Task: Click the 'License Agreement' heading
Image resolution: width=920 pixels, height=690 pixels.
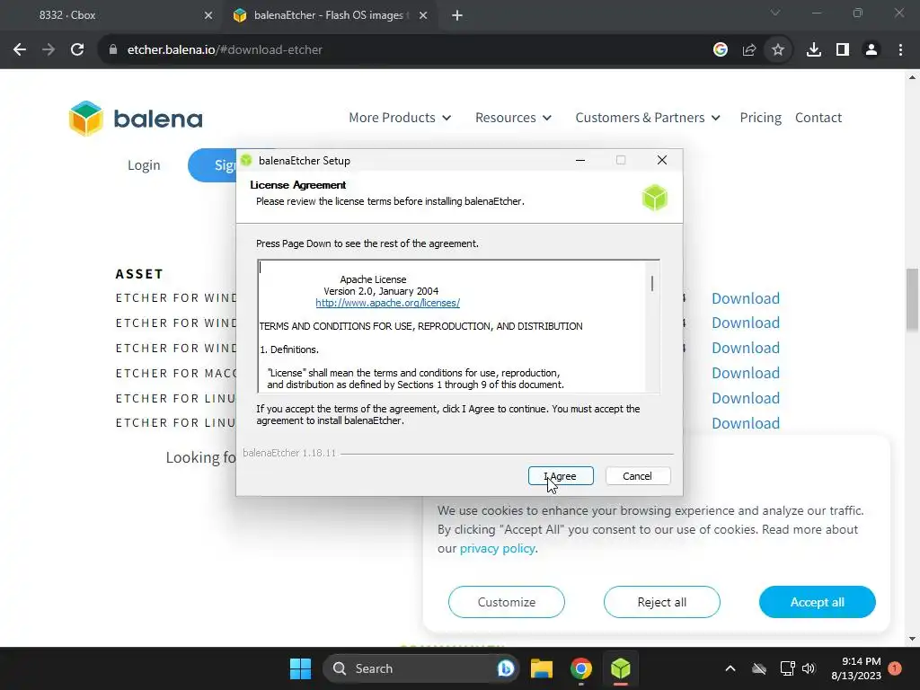Action: (x=297, y=185)
